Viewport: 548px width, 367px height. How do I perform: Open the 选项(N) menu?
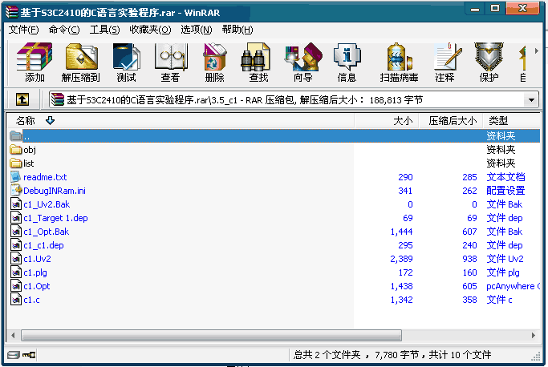[x=197, y=30]
